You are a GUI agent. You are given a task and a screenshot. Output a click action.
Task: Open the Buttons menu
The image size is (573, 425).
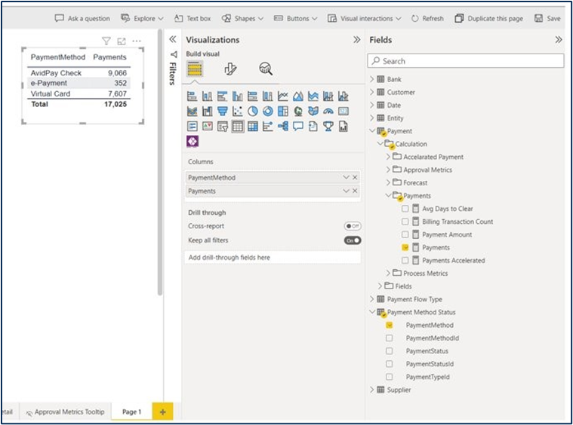[295, 18]
